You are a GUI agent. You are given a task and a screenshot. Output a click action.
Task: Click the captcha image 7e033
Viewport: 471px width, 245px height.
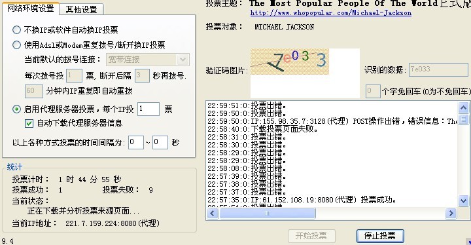(290, 62)
